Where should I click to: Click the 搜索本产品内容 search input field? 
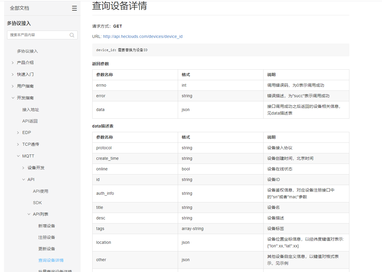click(x=35, y=35)
